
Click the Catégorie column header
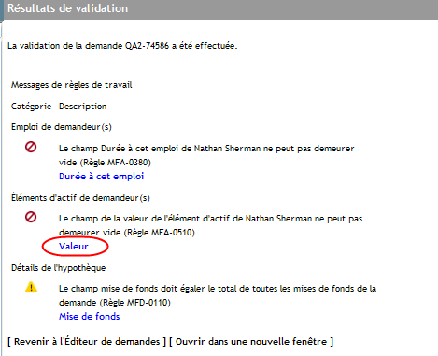(x=31, y=107)
